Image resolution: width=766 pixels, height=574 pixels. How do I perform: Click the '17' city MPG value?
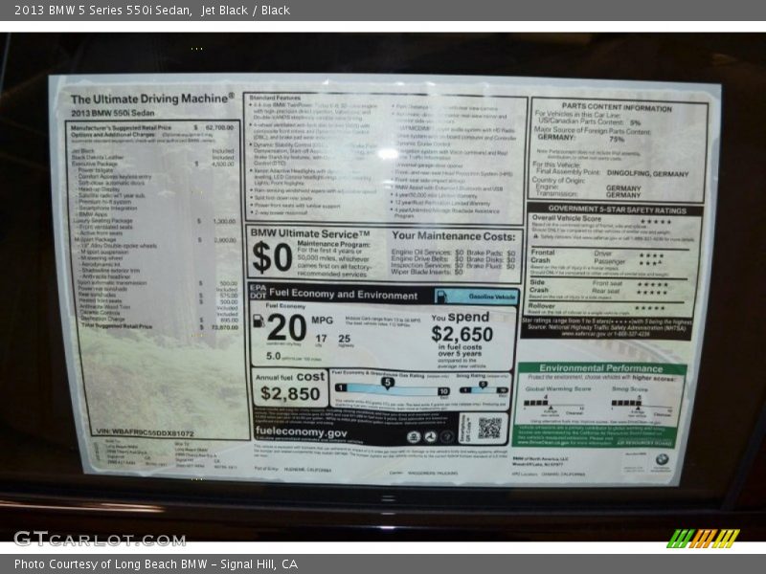coord(321,339)
